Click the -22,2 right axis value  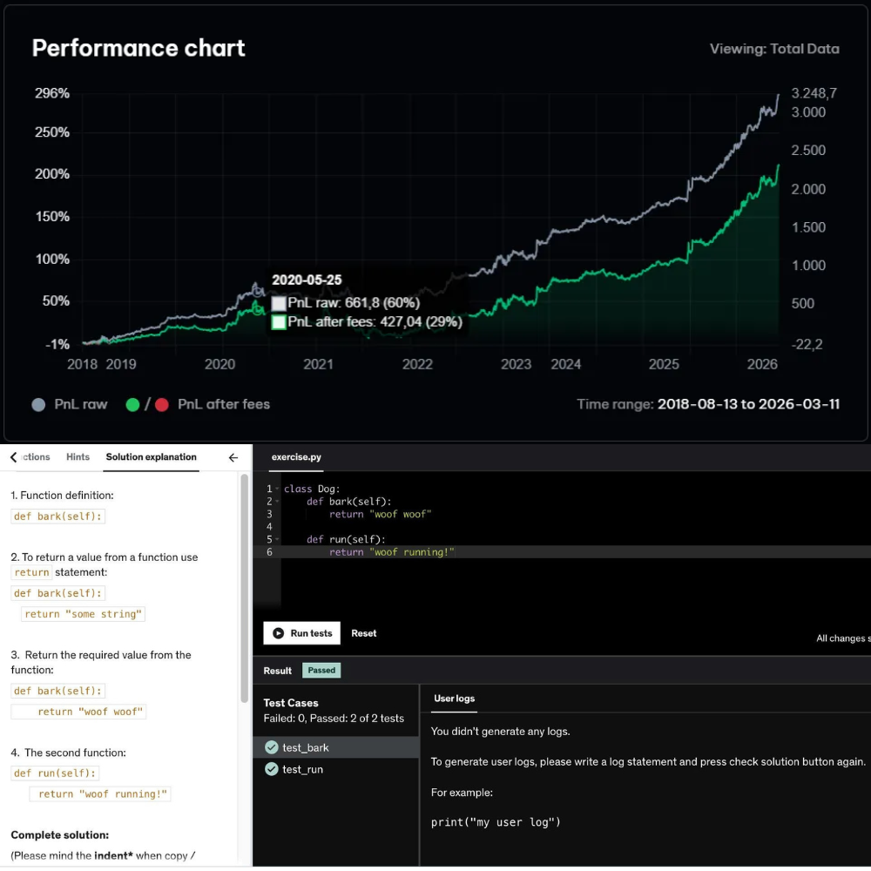807,344
